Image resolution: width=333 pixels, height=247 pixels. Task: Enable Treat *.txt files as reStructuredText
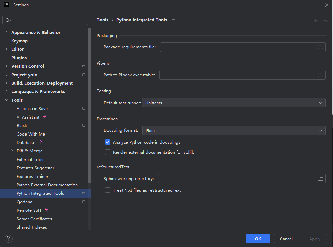(108, 190)
